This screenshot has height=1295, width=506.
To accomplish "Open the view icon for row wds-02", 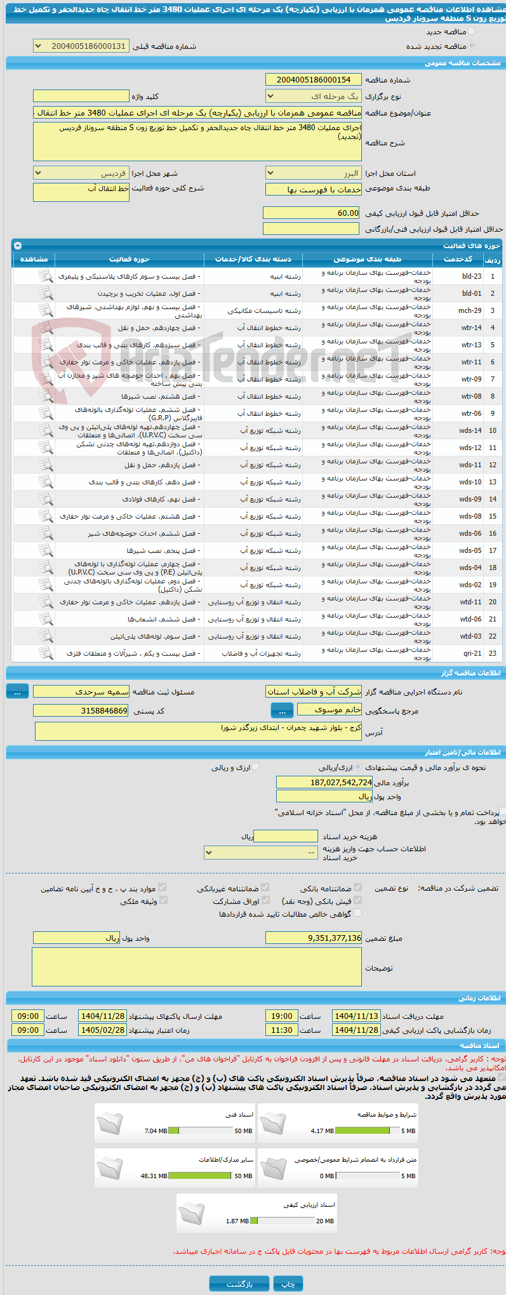I will pos(45,585).
